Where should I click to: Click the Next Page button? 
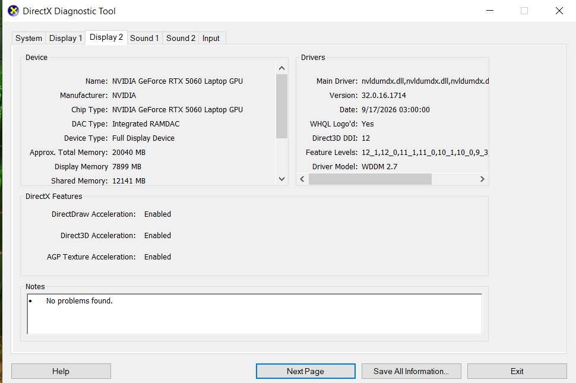tap(306, 371)
